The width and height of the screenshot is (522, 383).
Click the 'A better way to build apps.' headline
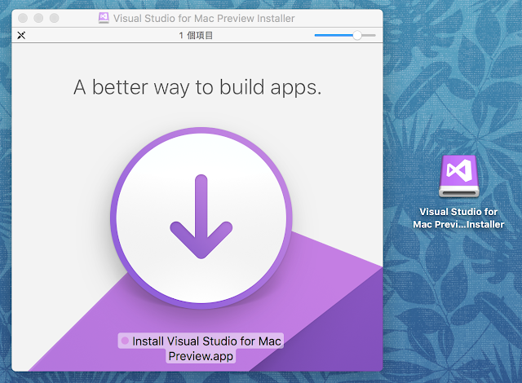(197, 88)
